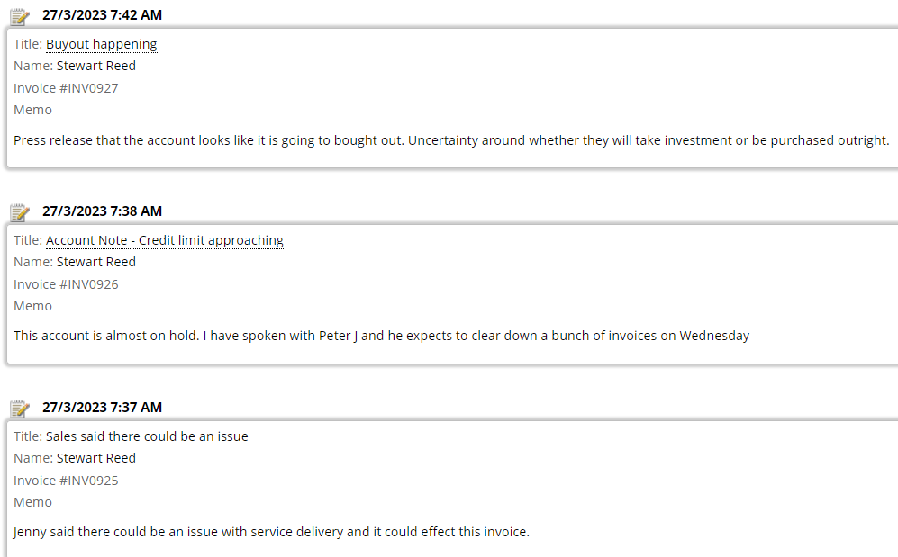898x557 pixels.
Task: Click the Memo label under Invoice #INV0927
Action: click(32, 110)
